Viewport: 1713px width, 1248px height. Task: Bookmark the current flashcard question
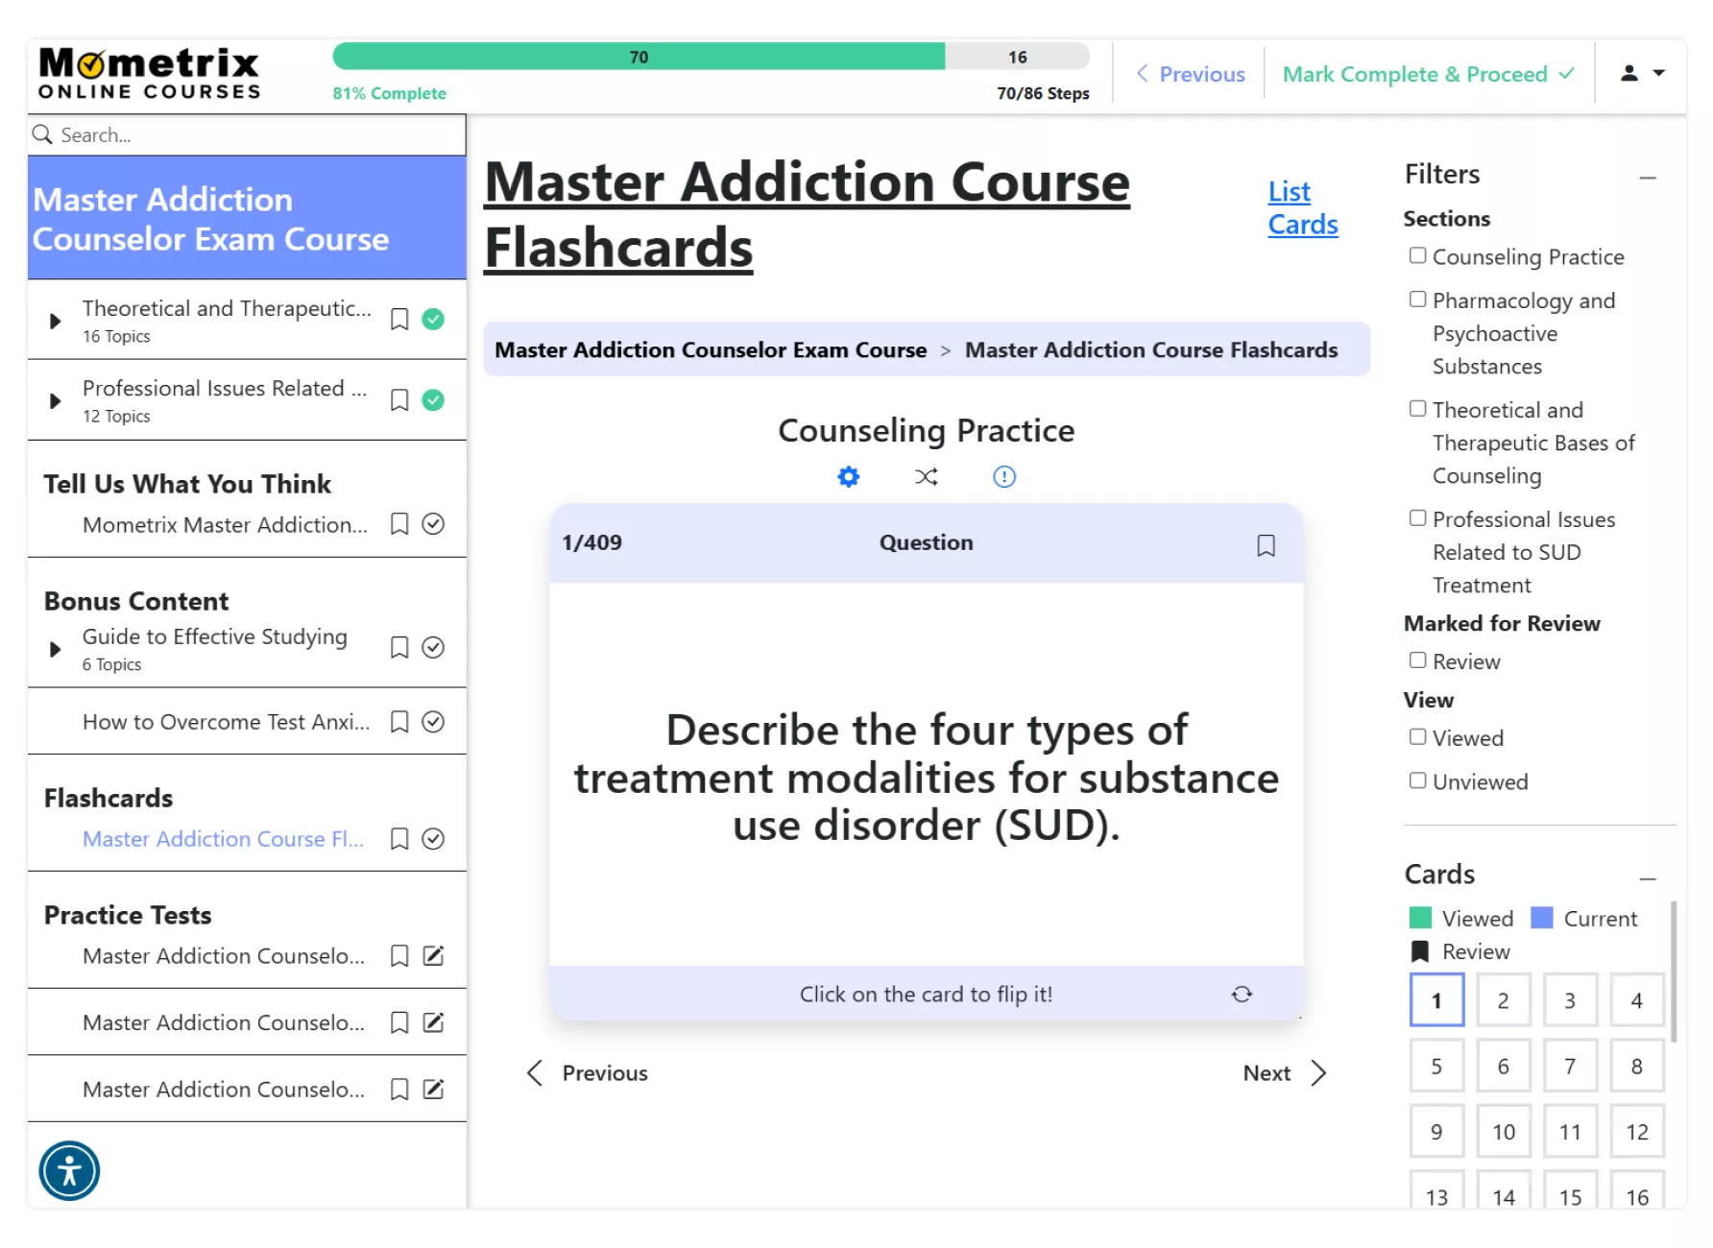pyautogui.click(x=1266, y=545)
